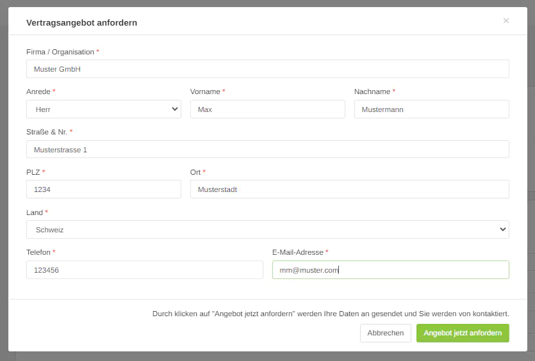The image size is (535, 361).
Task: Click the Telefon input containing 123456
Action: pos(144,270)
